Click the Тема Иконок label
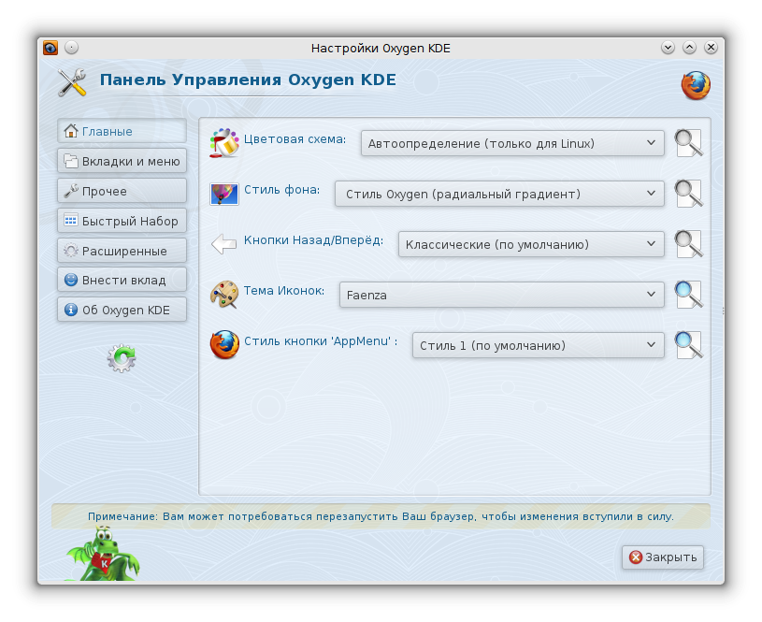The image size is (762, 622). point(284,291)
